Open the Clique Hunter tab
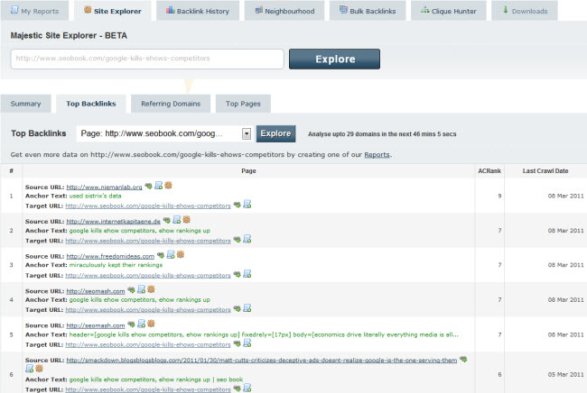Image resolution: width=587 pixels, height=393 pixels. 449,11
